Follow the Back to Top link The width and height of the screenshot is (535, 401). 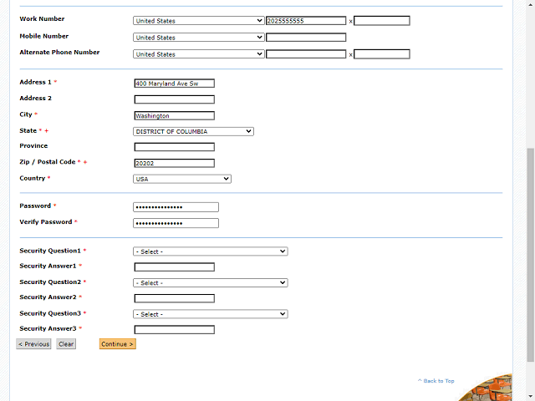click(436, 381)
